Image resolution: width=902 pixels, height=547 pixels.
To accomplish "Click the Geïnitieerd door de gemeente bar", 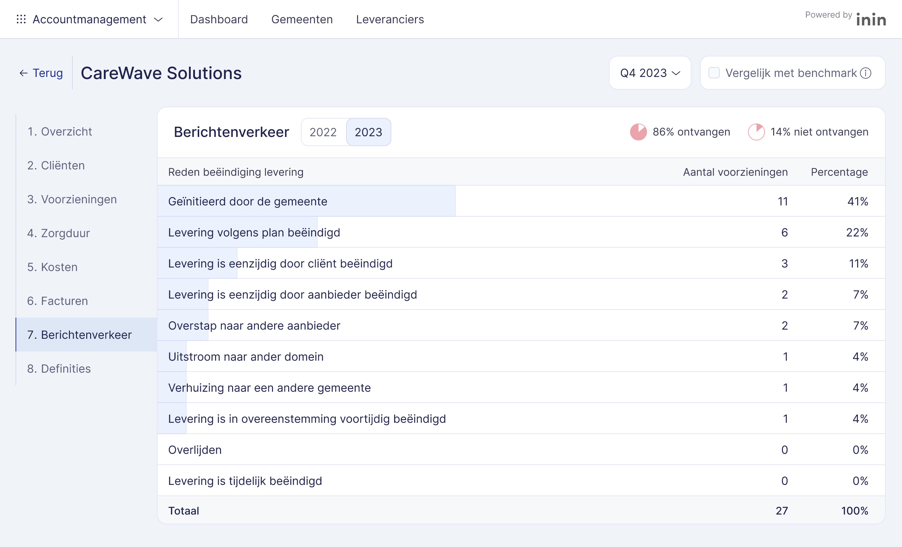I will (306, 200).
